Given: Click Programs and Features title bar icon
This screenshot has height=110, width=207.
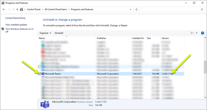Looking at the screenshot, I should (x=3, y=3).
